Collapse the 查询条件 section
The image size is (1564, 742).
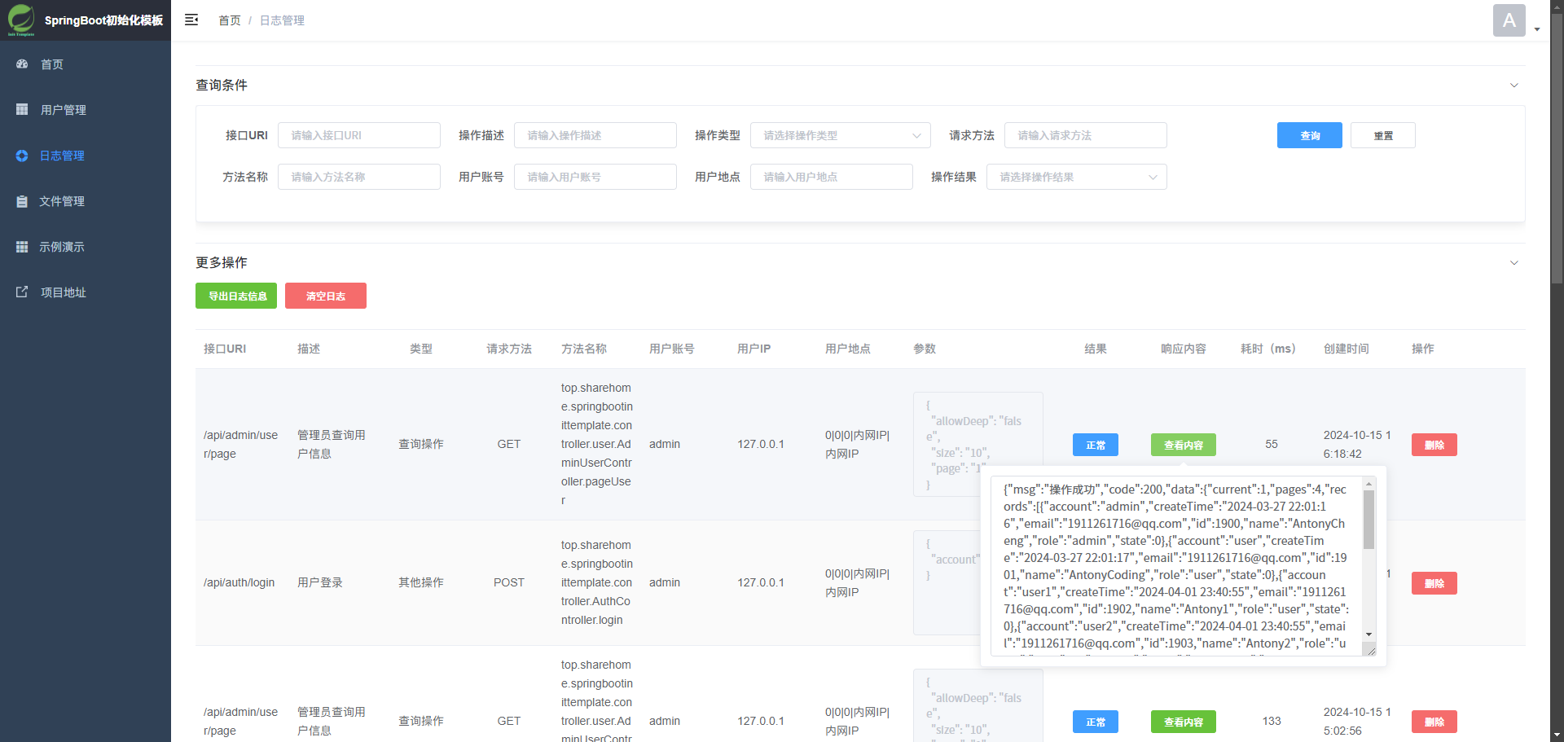click(1514, 85)
